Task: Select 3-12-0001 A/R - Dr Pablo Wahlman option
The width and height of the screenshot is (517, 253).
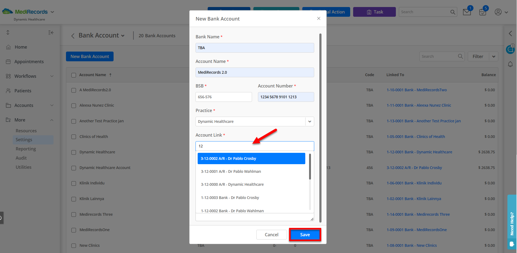Action: click(251, 171)
